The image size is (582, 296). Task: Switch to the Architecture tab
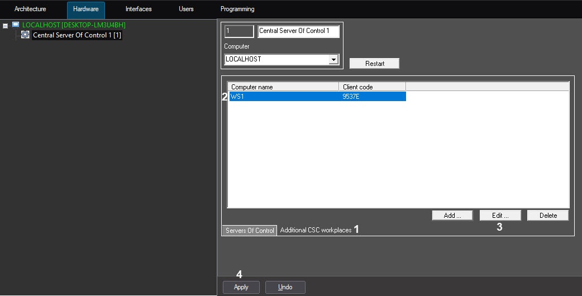click(x=30, y=9)
